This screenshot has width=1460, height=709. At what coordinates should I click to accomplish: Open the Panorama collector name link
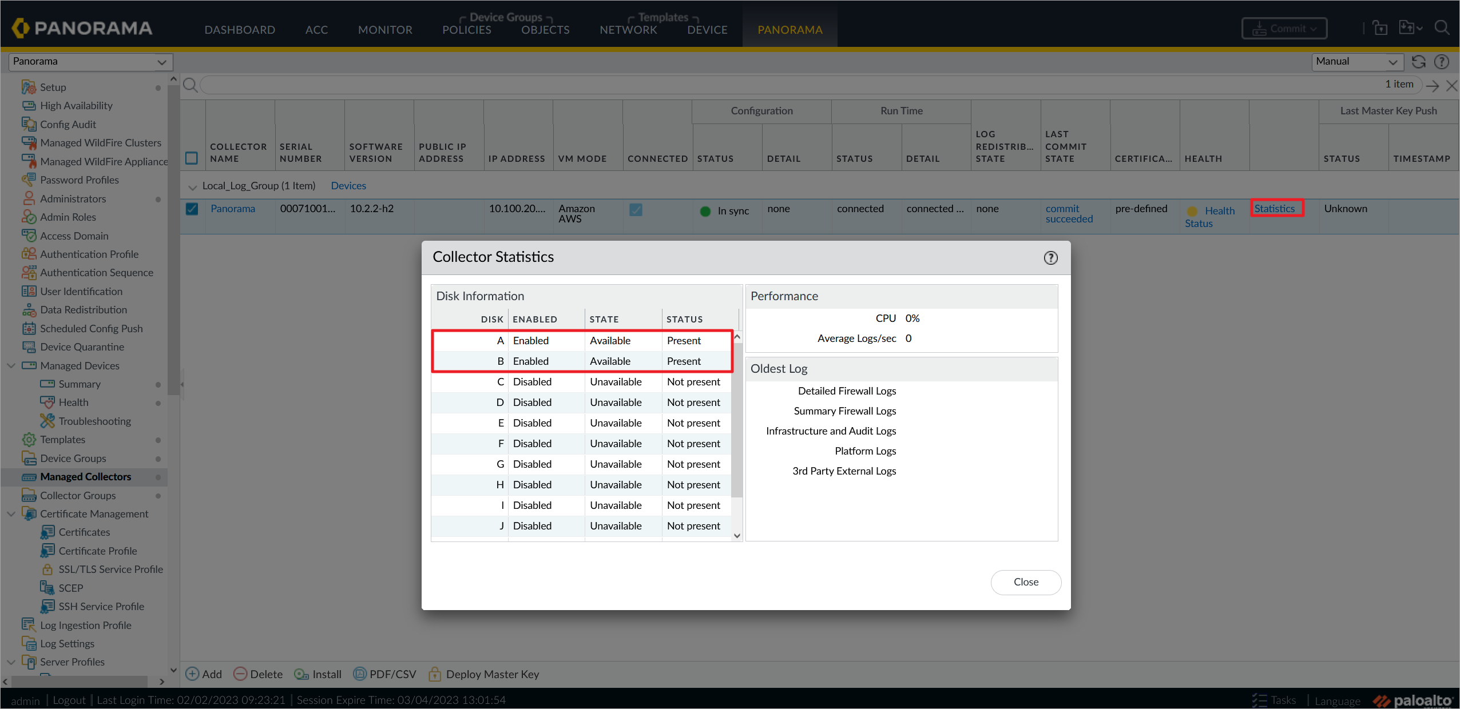pos(233,209)
